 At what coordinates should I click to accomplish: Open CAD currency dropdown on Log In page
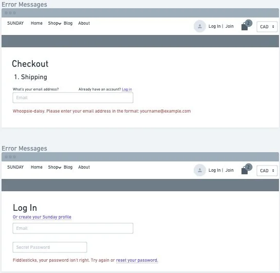tap(267, 171)
